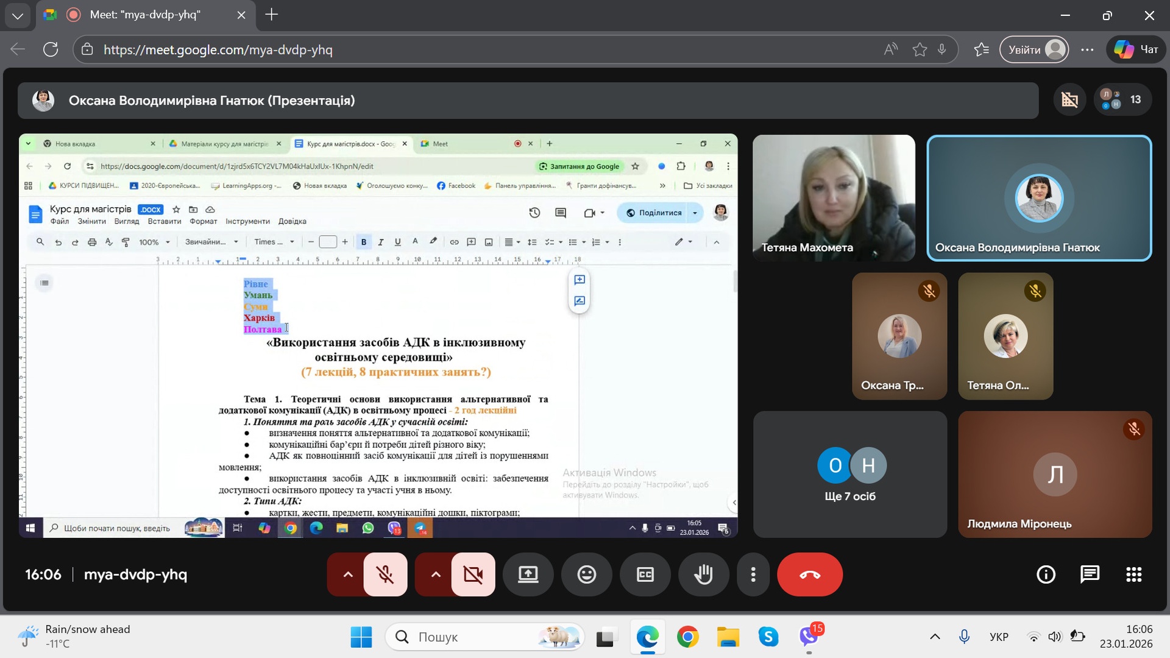The height and width of the screenshot is (658, 1170).
Task: Click the present screen button
Action: 528,575
